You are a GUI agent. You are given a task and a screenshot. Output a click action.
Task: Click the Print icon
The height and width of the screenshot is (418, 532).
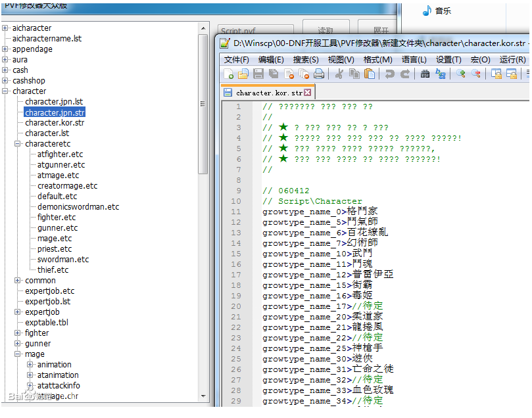pyautogui.click(x=319, y=74)
